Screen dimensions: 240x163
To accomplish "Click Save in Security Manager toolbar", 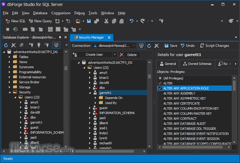I will point(171,46).
